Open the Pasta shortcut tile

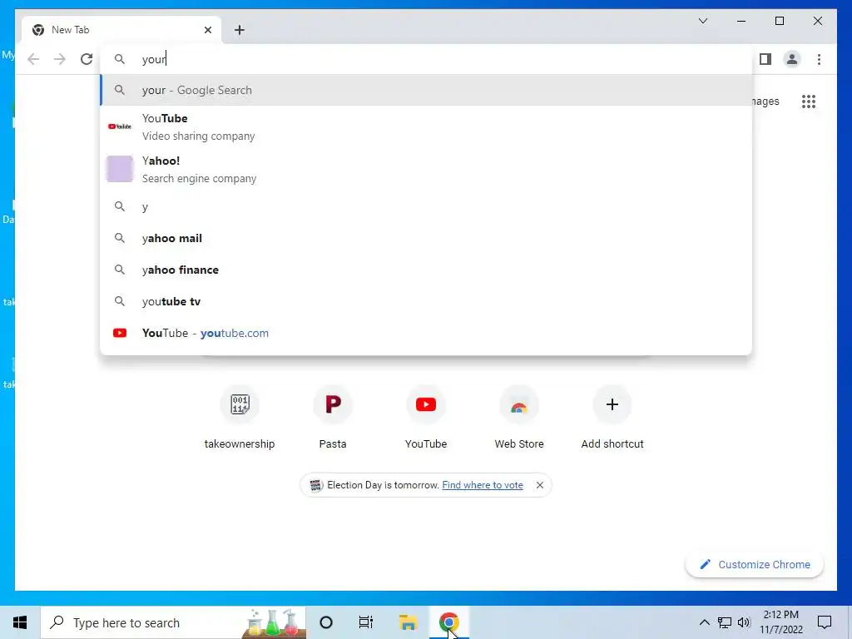[333, 418]
